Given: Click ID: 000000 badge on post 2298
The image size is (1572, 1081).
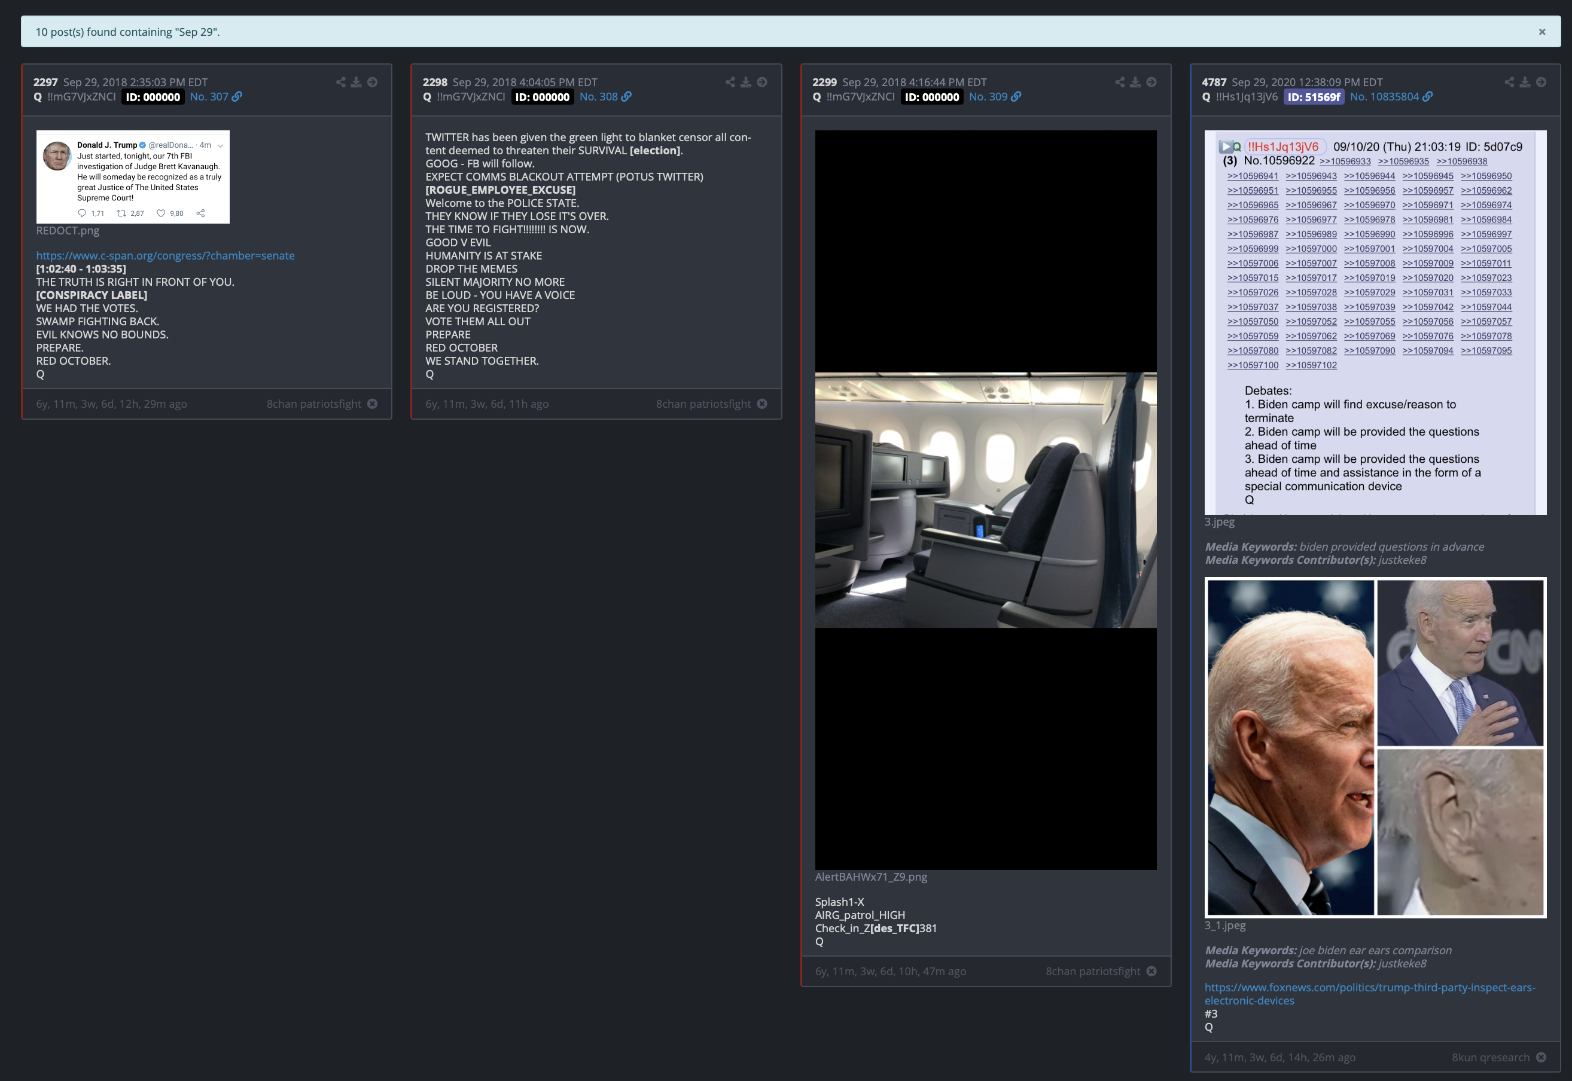Looking at the screenshot, I should (542, 97).
